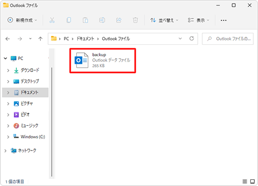Expand the Windows (C:) tree node
This screenshot has height=186, width=258.
(8, 137)
